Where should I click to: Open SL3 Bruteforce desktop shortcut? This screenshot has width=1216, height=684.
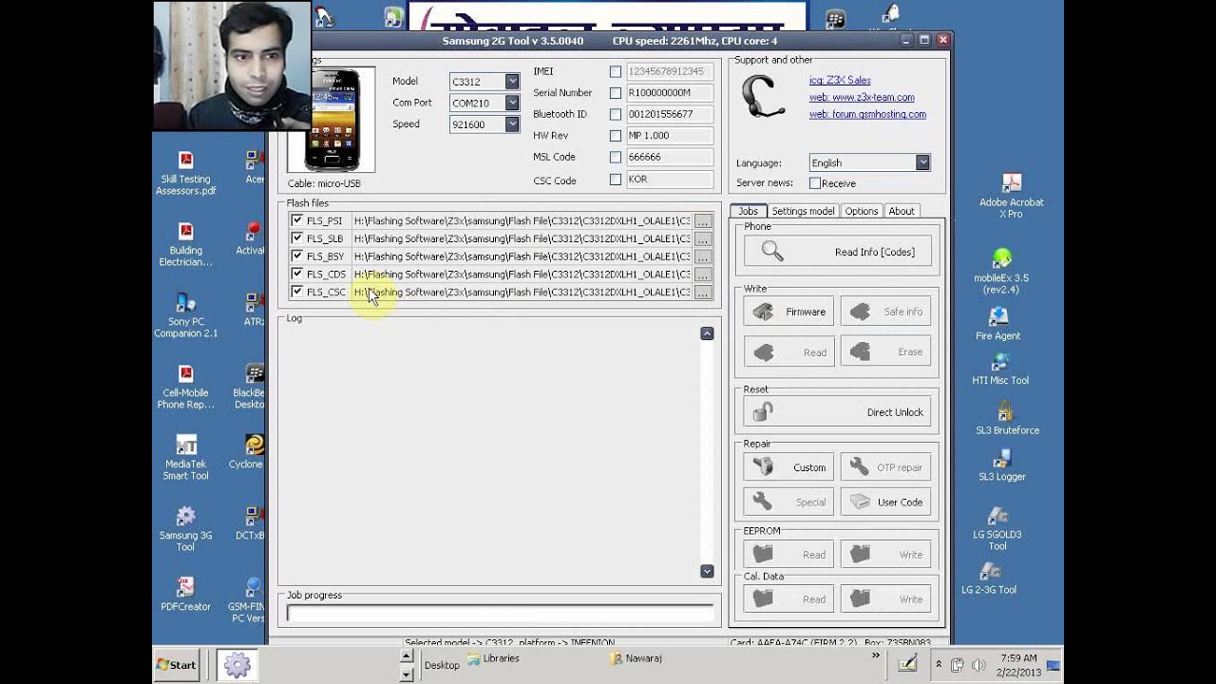click(1007, 419)
